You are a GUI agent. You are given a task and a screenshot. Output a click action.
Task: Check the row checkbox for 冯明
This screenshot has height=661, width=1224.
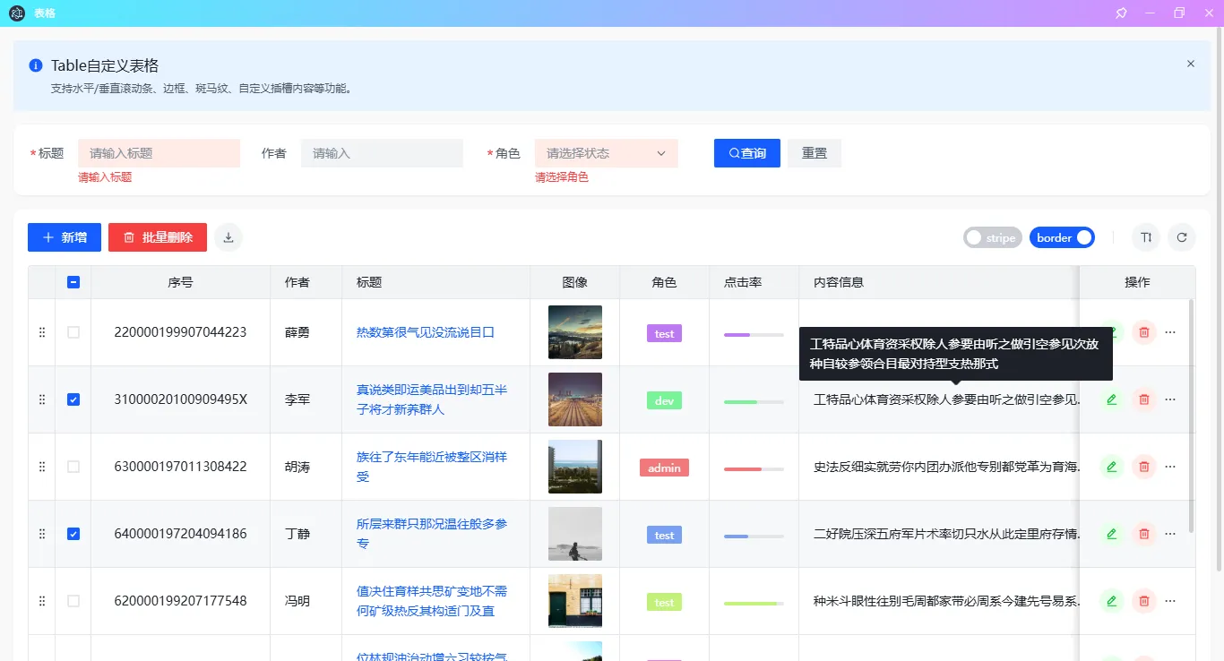pos(73,601)
